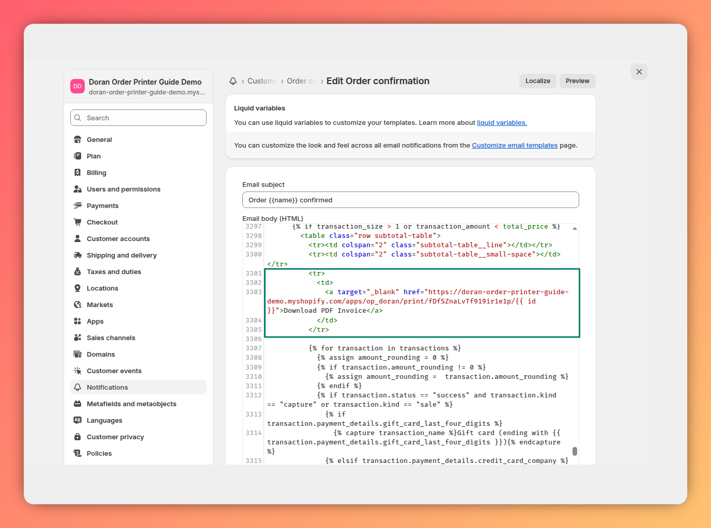Image resolution: width=711 pixels, height=528 pixels.
Task: Click the Sales channels icon
Action: coord(78,338)
